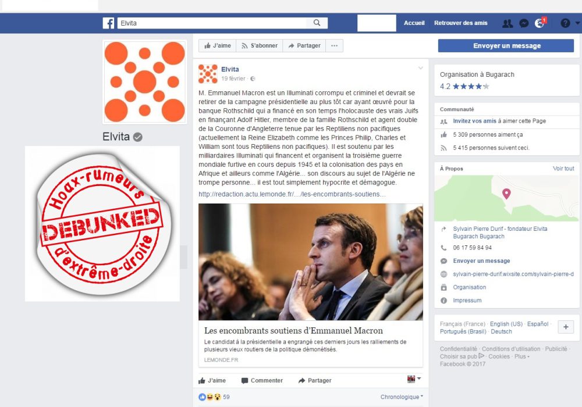Click the more options ellipsis button

[335, 45]
